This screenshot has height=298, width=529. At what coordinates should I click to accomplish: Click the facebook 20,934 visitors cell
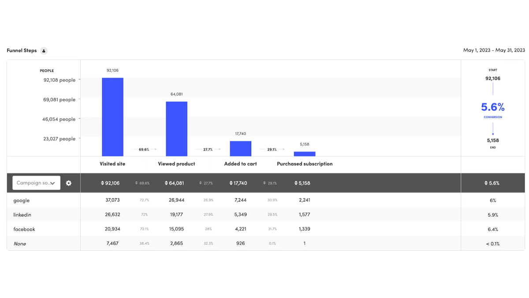point(112,229)
